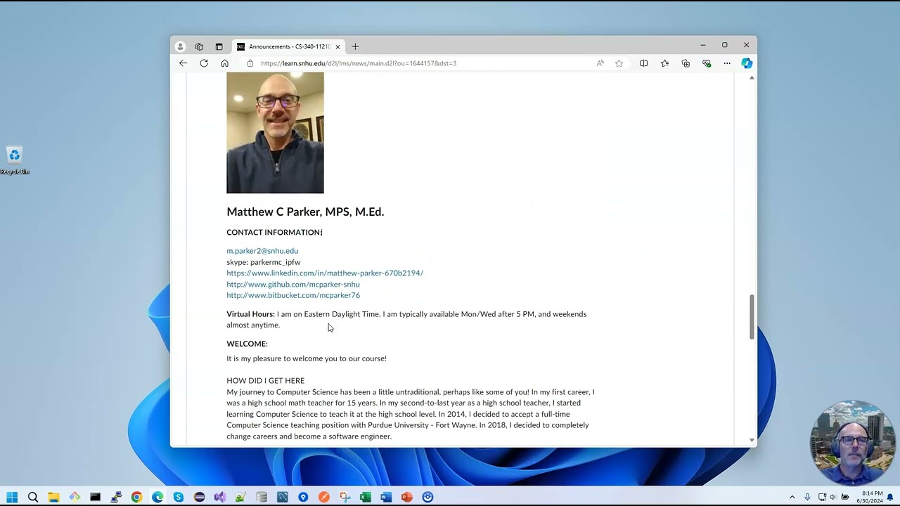Open Snipping Tool from the taskbar
Viewport: 900px width, 506px height.
click(x=345, y=497)
